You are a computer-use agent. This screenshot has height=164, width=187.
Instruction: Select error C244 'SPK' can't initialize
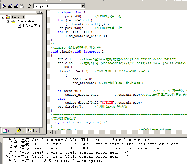91,144
